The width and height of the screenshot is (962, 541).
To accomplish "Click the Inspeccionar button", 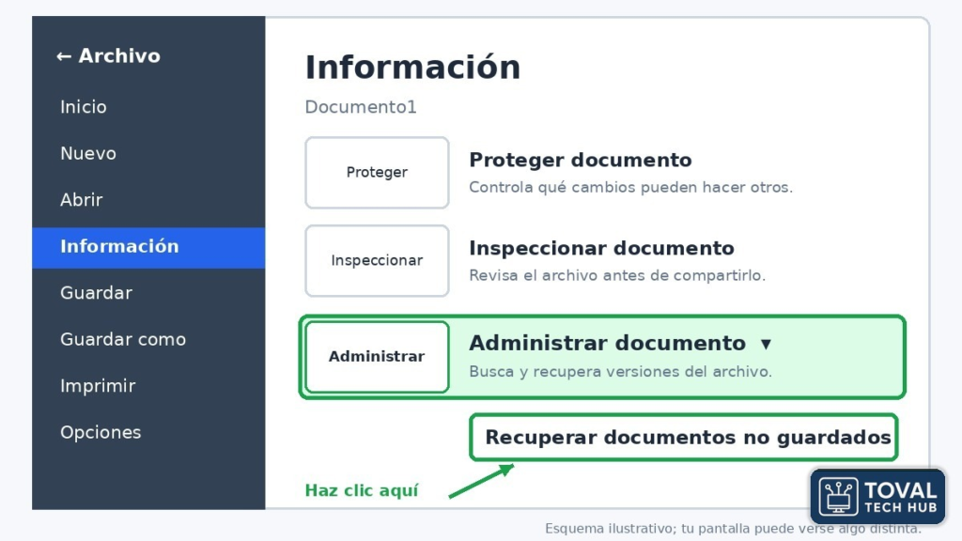I will (x=377, y=261).
